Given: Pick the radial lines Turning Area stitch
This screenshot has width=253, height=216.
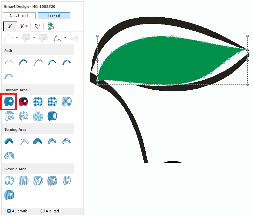Looking at the screenshot, I should coord(23,141).
